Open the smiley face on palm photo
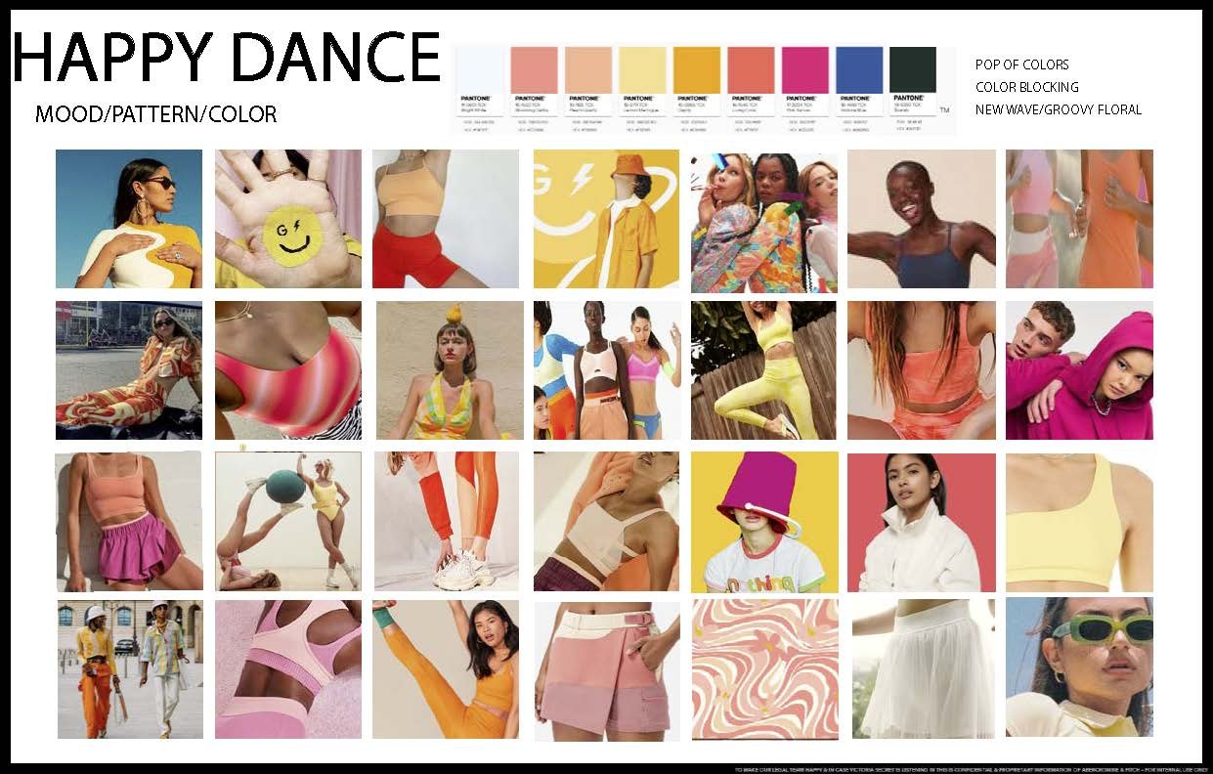This screenshot has width=1213, height=774. 288,219
